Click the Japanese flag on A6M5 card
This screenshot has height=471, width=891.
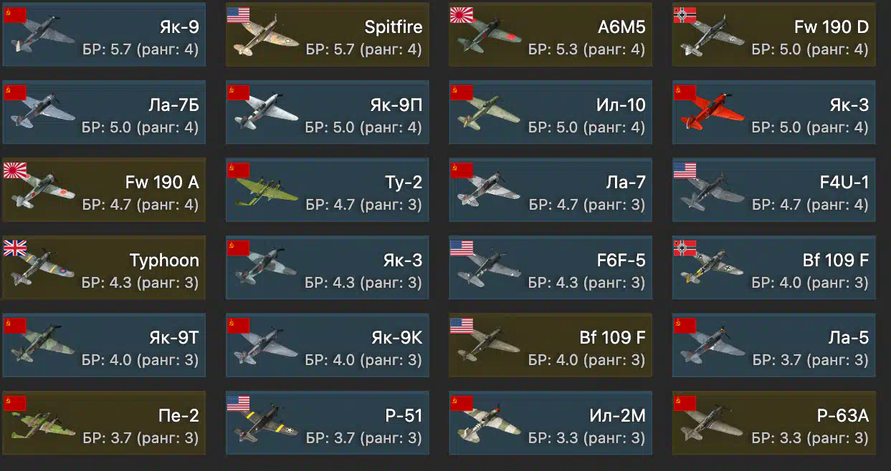click(x=462, y=15)
